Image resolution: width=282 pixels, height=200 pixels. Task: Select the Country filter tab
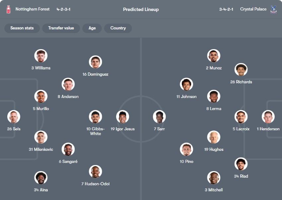(x=118, y=28)
